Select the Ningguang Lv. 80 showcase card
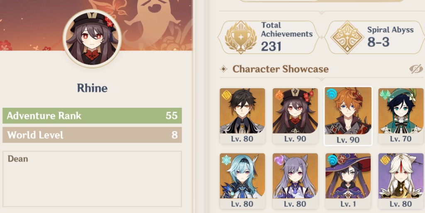The image size is (425, 213). pyautogui.click(x=401, y=181)
